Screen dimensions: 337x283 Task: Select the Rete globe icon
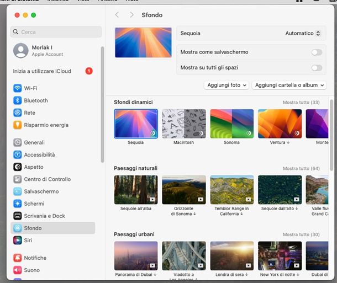click(18, 113)
